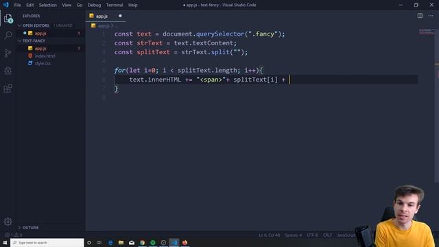The width and height of the screenshot is (439, 247).
Task: Click JavaScript language mode status
Action: (x=346, y=235)
